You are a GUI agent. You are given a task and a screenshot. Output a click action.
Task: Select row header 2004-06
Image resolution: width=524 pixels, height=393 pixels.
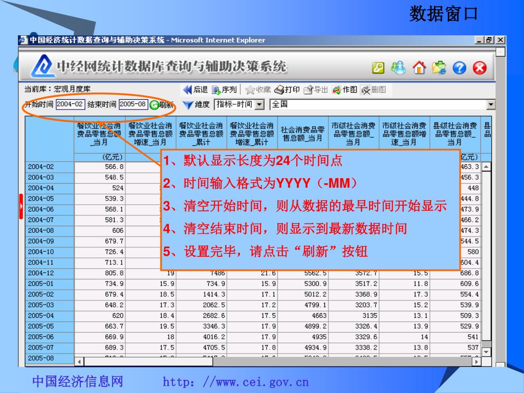[x=50, y=209]
